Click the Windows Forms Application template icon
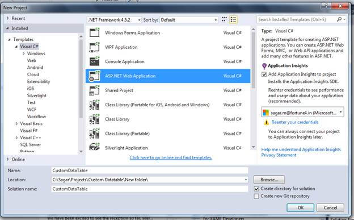 pos(94,32)
